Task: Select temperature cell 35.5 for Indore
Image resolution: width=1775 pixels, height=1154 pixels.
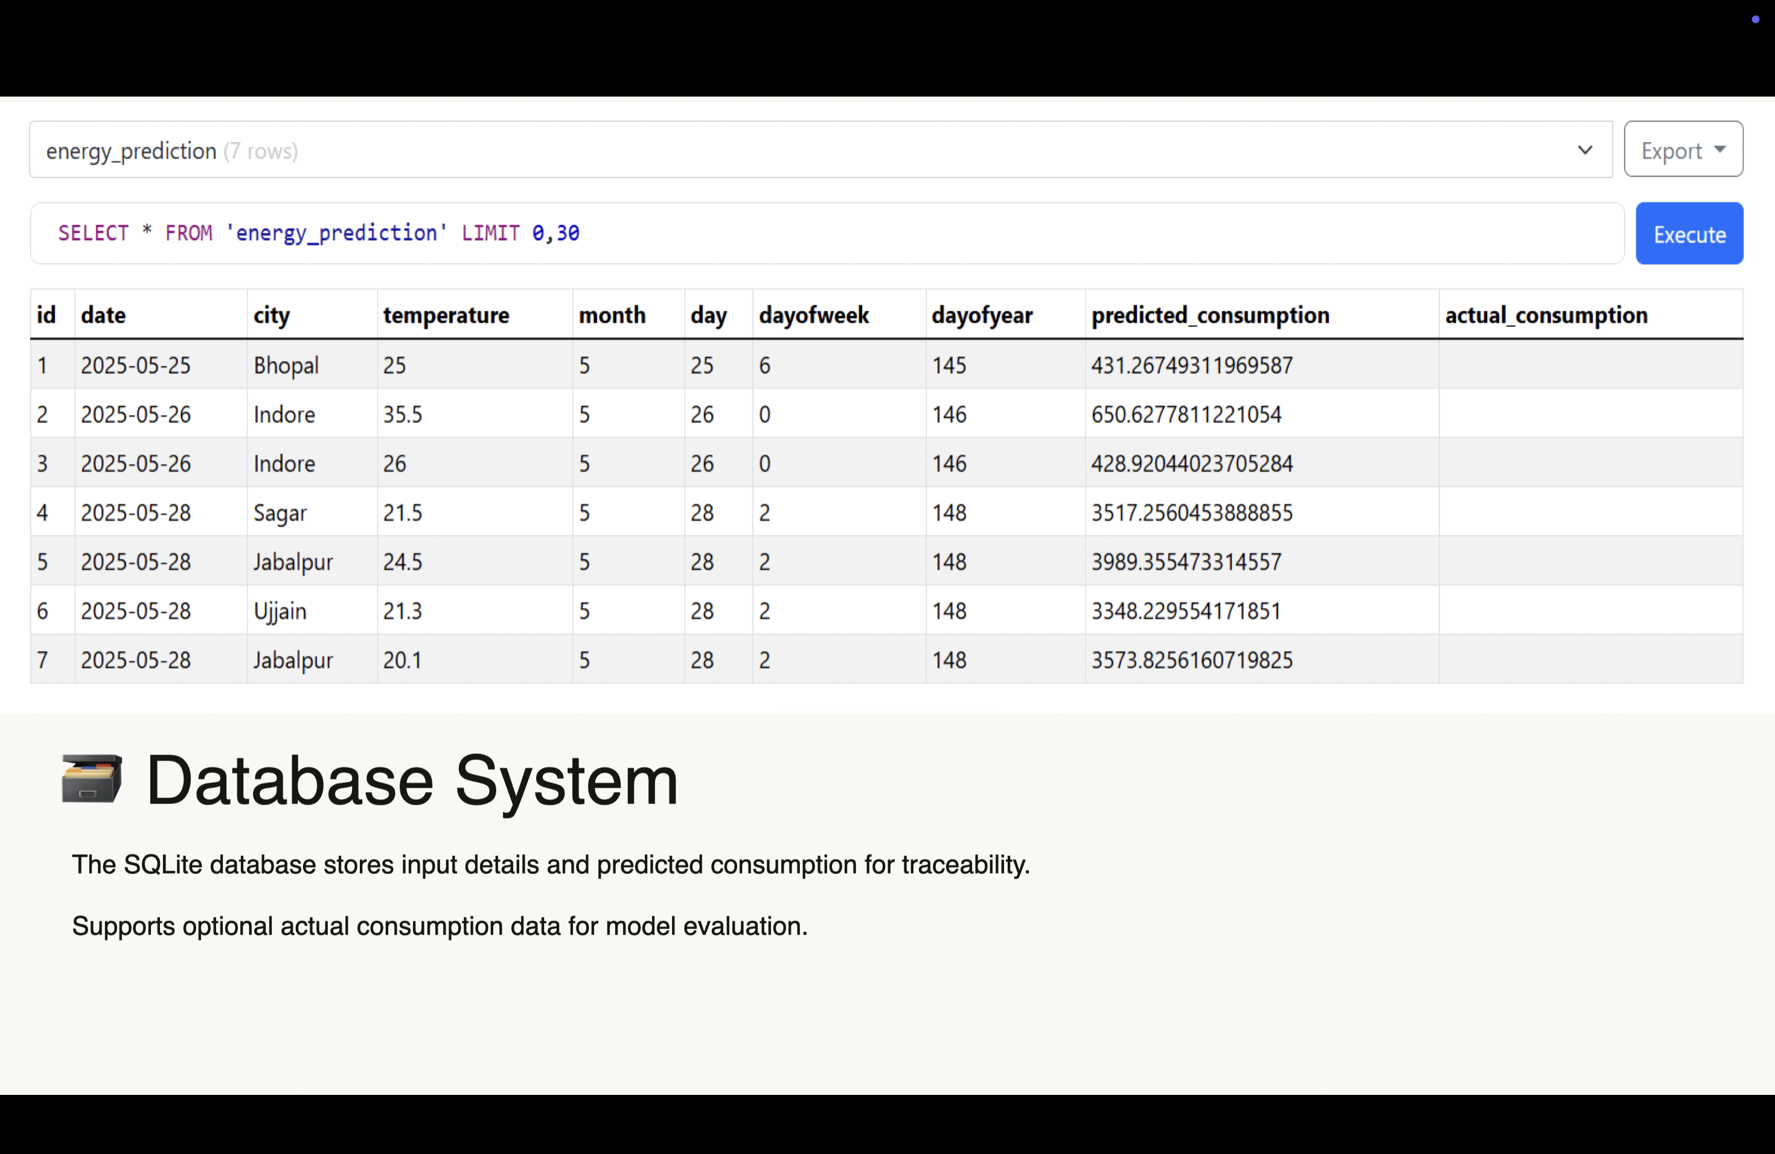Action: [403, 415]
